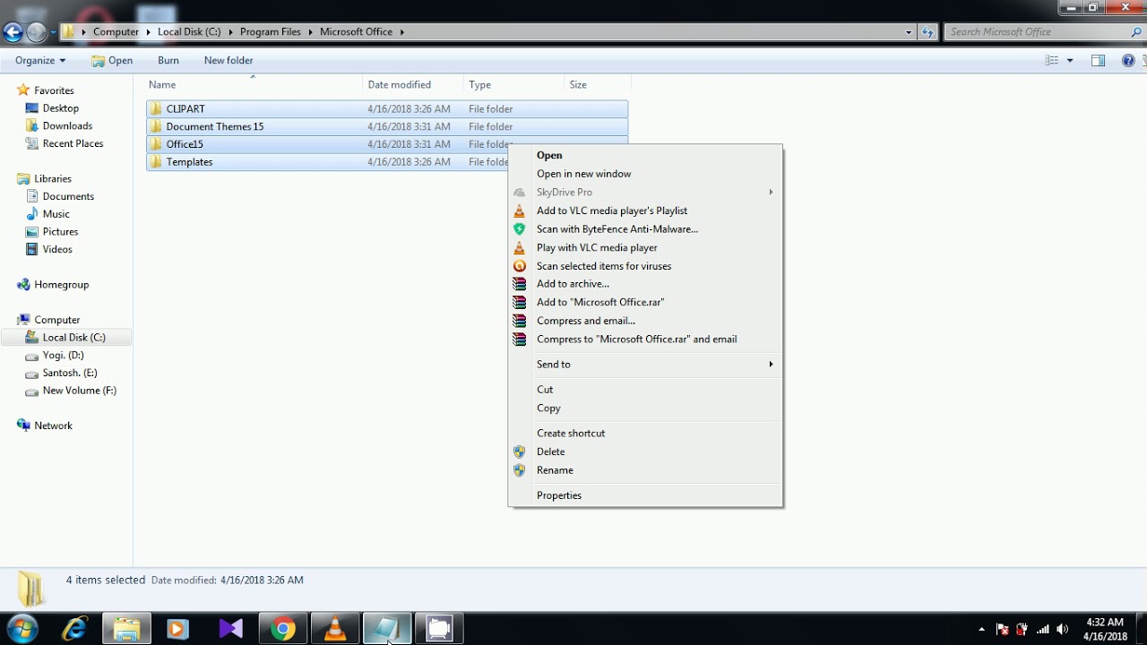Select New Volume (F:) in sidebar
Viewport: 1147px width, 645px height.
tap(79, 391)
